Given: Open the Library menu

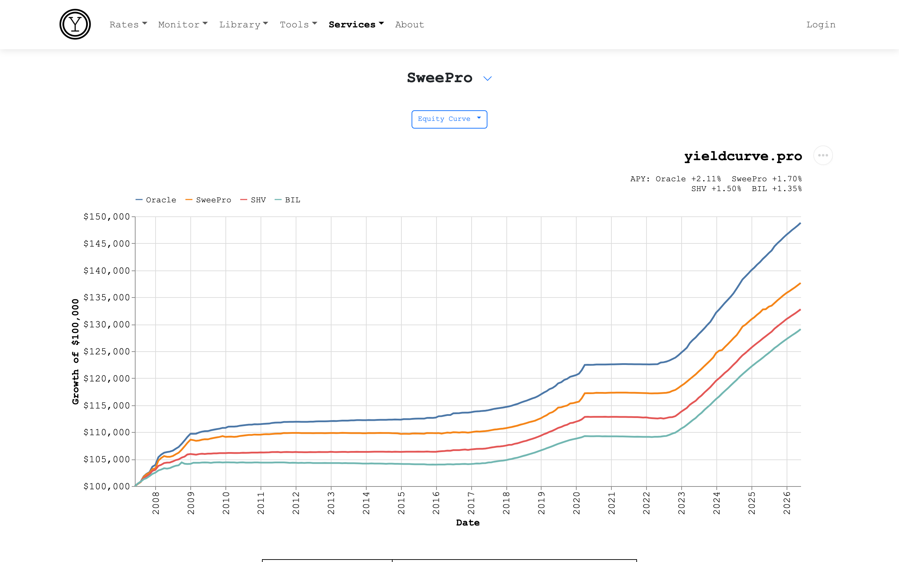Looking at the screenshot, I should pos(243,25).
